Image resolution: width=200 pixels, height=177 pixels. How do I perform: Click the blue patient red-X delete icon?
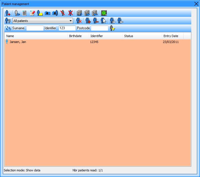click(x=71, y=13)
